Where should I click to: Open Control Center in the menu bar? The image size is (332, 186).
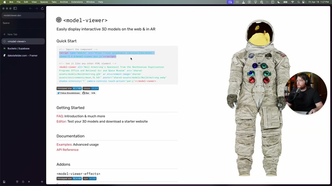[x=304, y=2]
